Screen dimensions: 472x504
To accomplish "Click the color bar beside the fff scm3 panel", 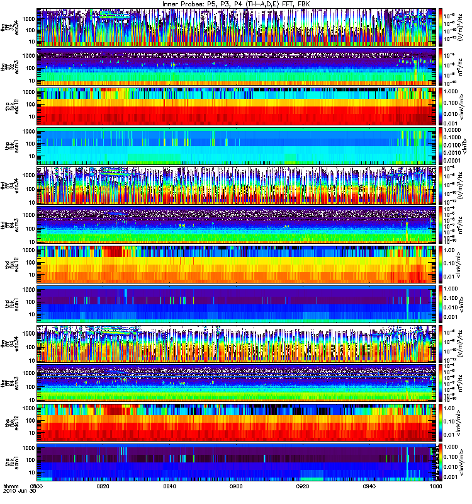I will coord(441,383).
